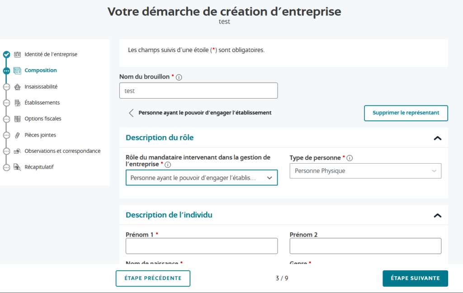Click the Description de l'individu title
This screenshot has height=293, width=463.
coord(169,215)
